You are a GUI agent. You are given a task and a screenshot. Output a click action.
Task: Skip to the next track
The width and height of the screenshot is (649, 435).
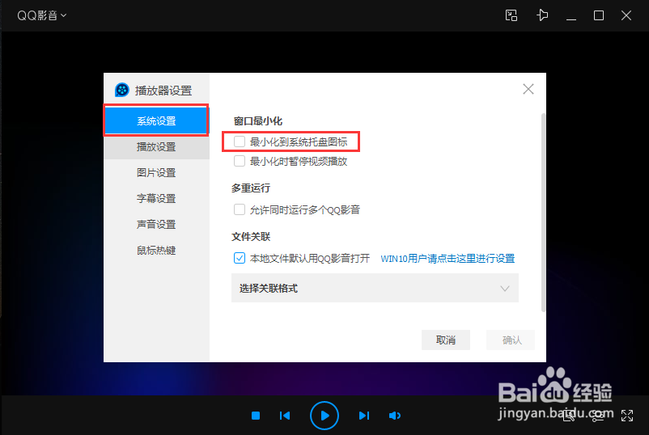364,416
